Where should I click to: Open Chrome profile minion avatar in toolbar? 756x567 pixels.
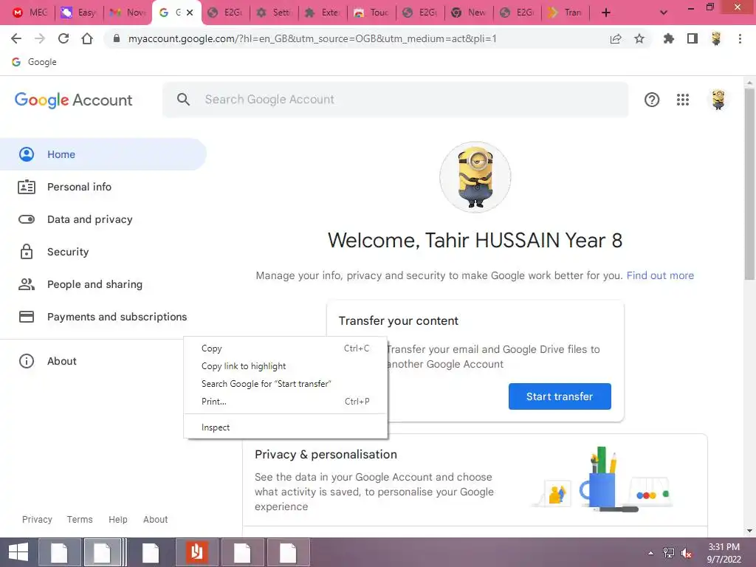click(x=716, y=38)
